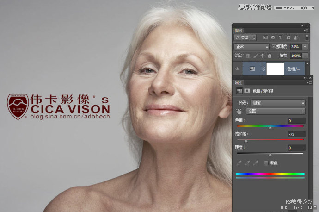The height and width of the screenshot is (212, 319).
Task: Click the opacity 35% input field
Action: [x=296, y=47]
